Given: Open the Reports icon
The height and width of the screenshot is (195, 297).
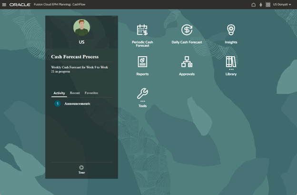Looking at the screenshot, I should tap(142, 62).
